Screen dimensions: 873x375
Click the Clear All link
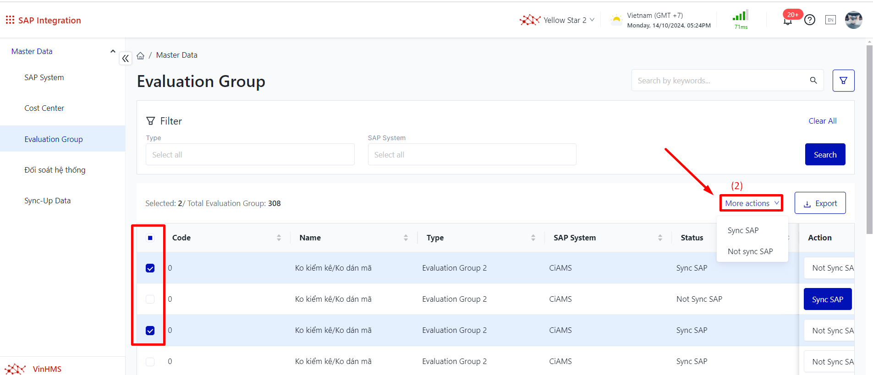[x=822, y=121]
